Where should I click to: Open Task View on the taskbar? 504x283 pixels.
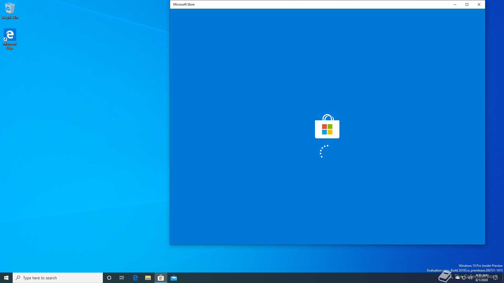(x=122, y=278)
